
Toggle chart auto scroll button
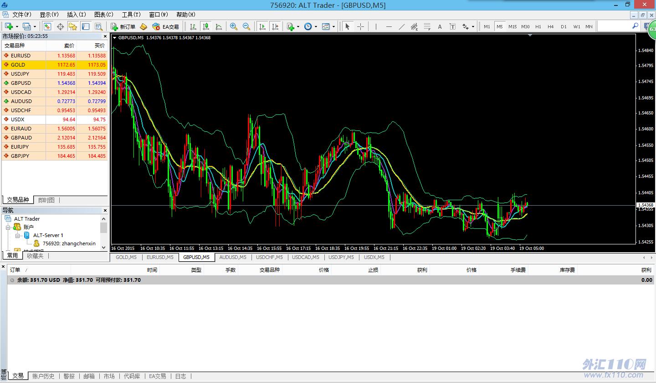tap(262, 26)
